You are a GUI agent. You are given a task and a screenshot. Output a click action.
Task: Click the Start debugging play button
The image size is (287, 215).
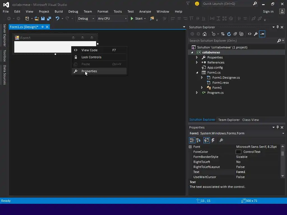tap(132, 18)
